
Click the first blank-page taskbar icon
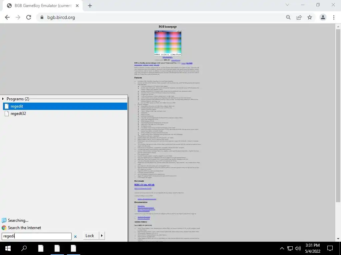[x=41, y=248]
